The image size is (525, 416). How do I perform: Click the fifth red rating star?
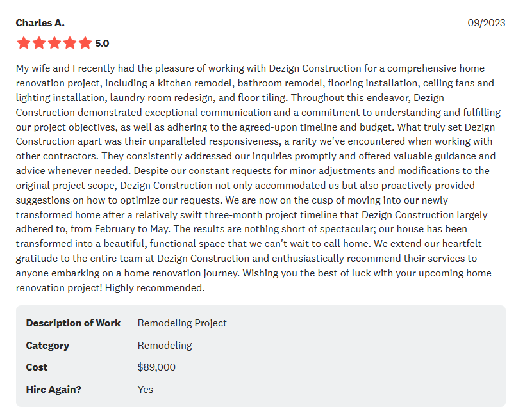[85, 43]
